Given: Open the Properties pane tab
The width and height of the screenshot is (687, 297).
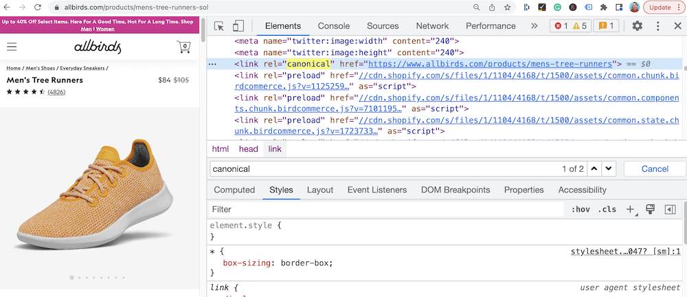Looking at the screenshot, I should pos(524,190).
